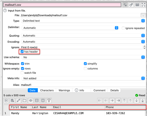Click the Ignore First 0 row(s) field
The height and width of the screenshot is (116, 147).
[x=82, y=47]
